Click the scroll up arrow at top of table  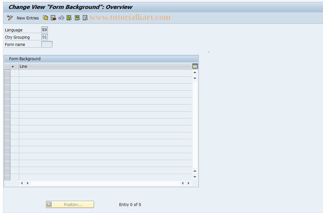click(x=195, y=72)
